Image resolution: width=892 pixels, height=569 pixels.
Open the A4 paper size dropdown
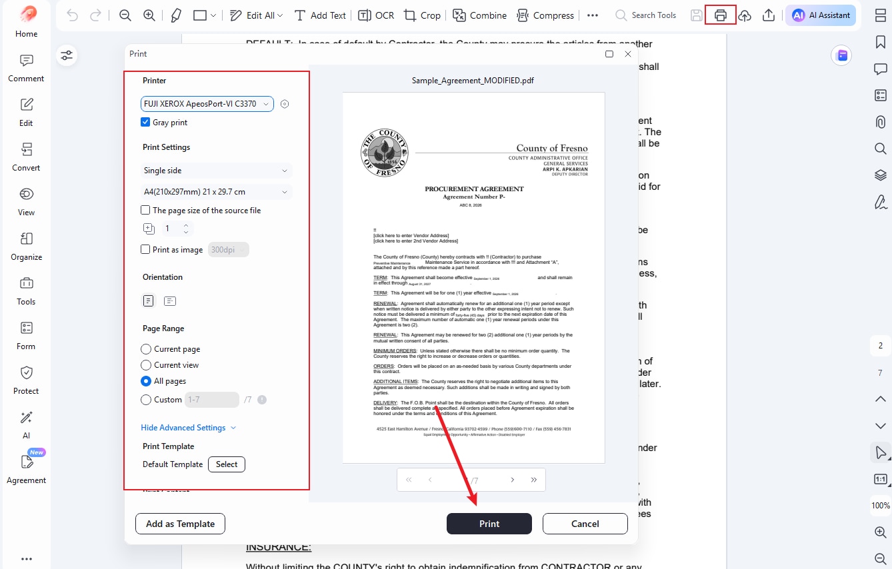pyautogui.click(x=217, y=192)
